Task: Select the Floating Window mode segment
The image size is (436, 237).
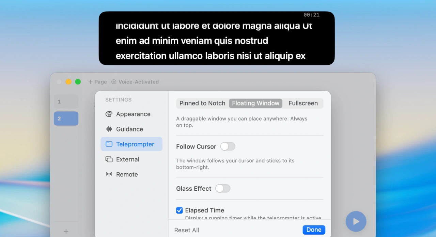Action: pos(255,103)
